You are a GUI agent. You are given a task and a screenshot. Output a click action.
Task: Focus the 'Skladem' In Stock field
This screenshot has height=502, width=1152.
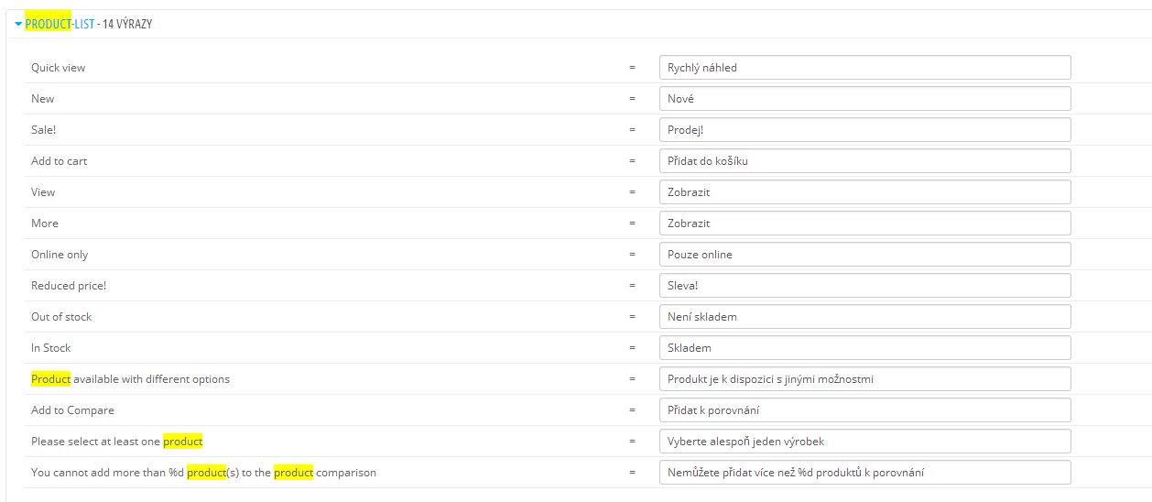pyautogui.click(x=864, y=348)
